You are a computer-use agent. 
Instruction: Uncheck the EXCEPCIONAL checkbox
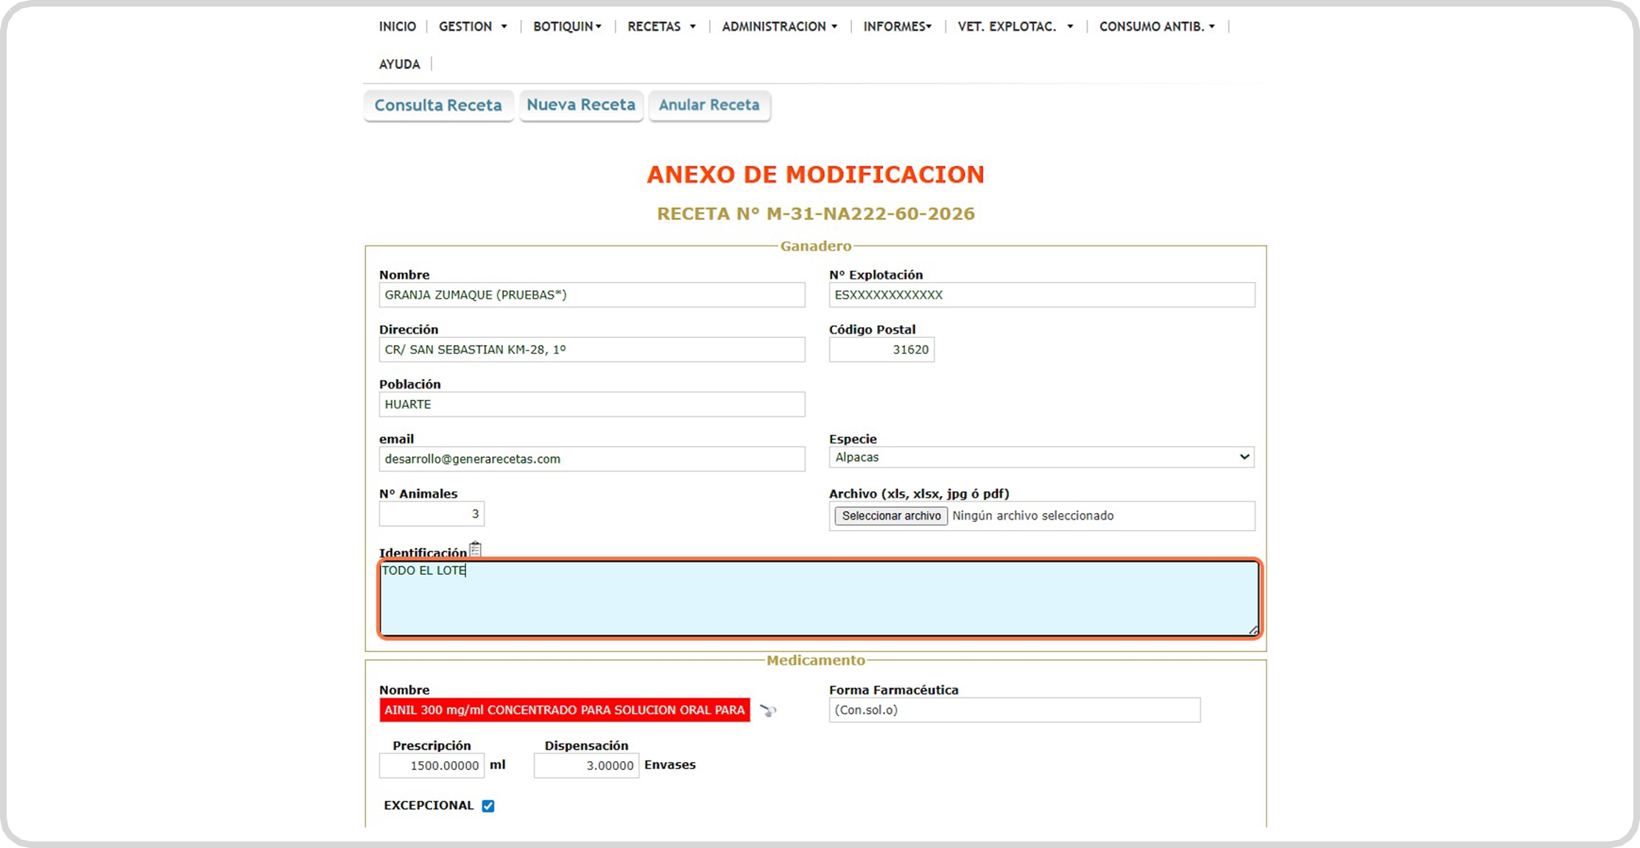[x=488, y=806]
